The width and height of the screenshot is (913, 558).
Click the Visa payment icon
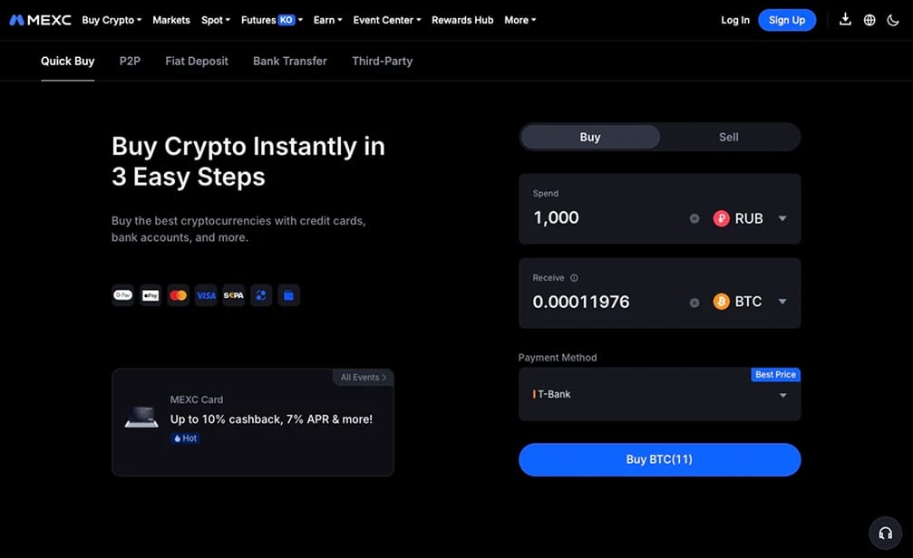pyautogui.click(x=206, y=295)
